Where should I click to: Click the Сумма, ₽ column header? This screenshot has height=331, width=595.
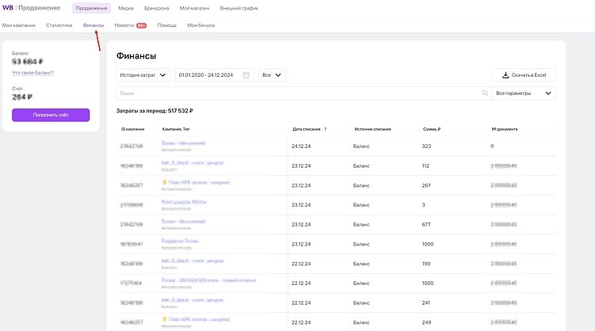click(432, 129)
